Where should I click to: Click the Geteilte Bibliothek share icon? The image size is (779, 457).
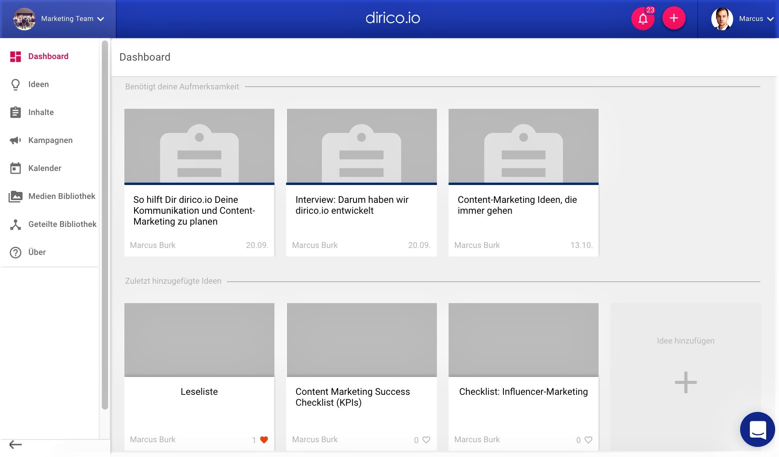[x=16, y=225]
